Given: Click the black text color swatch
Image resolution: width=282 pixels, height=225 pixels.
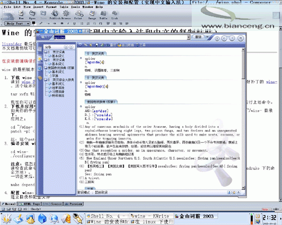Looking at the screenshot, I should click(x=34, y=23).
